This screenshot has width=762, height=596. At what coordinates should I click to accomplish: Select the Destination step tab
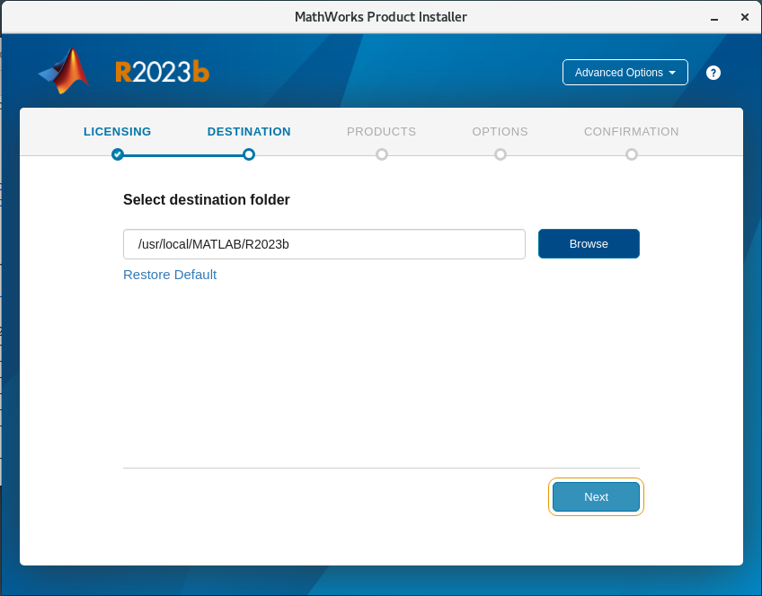(x=249, y=132)
